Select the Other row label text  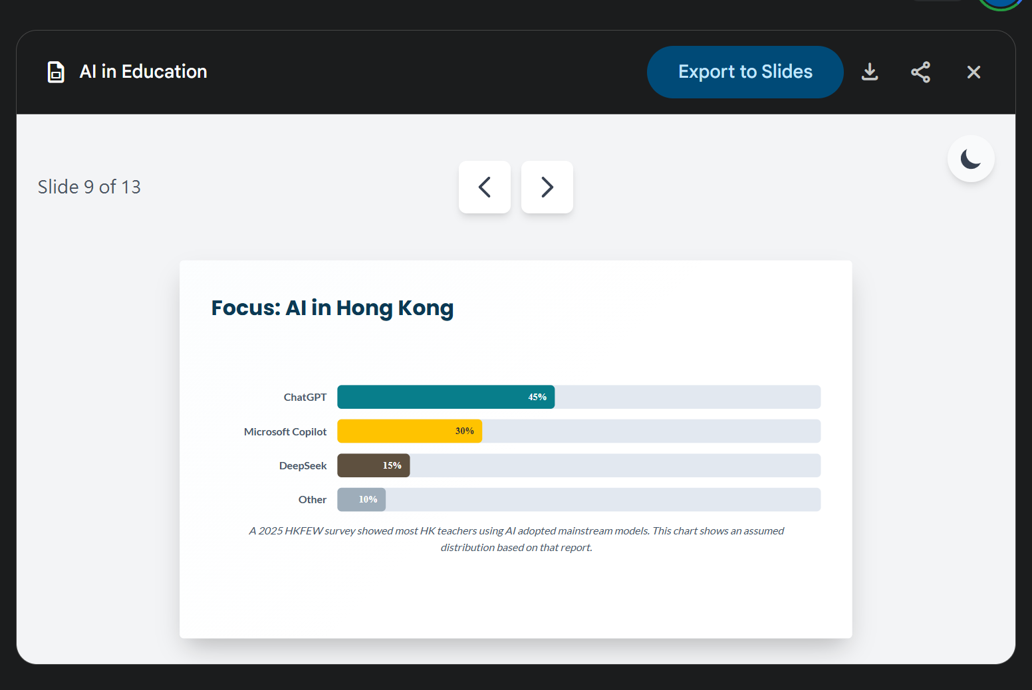(312, 499)
